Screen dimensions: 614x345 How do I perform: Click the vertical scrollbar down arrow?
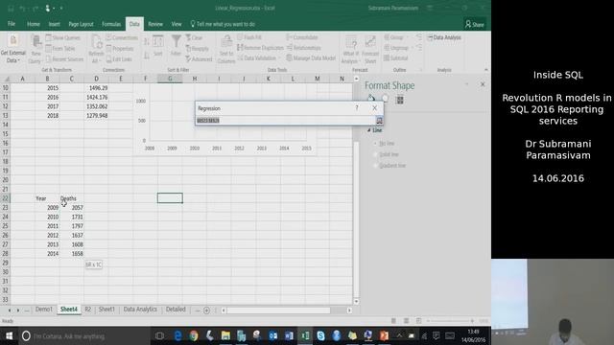coord(356,301)
